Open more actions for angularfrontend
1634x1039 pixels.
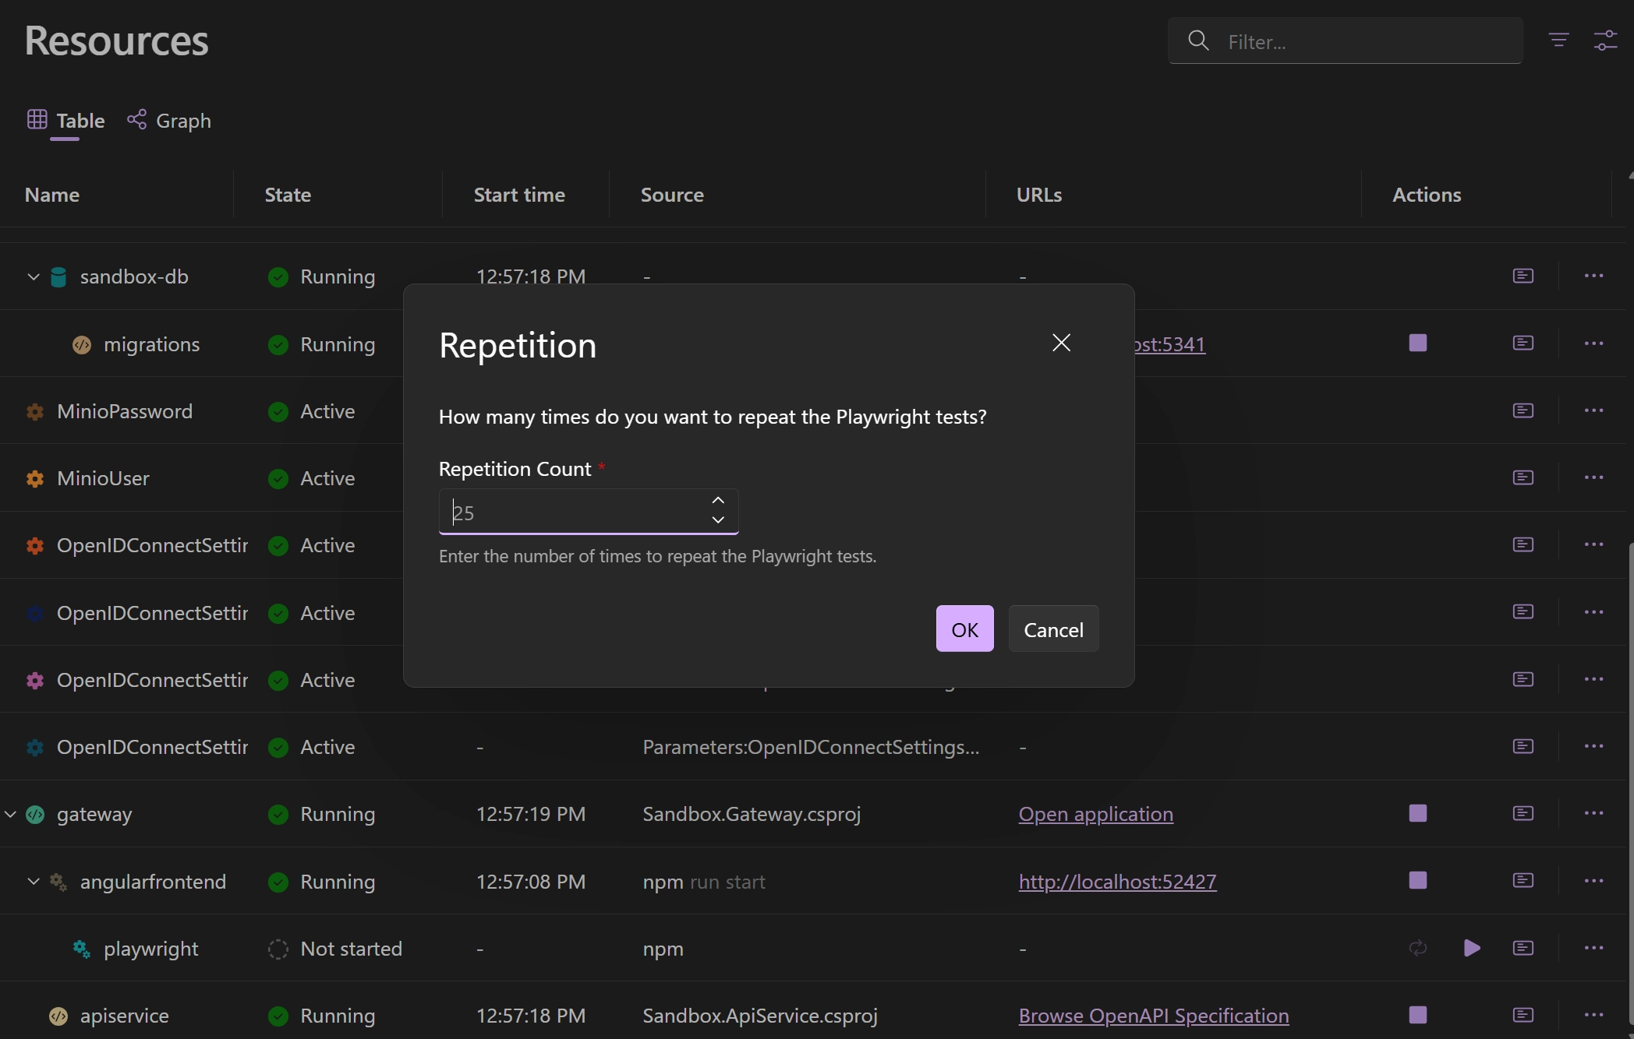pos(1593,880)
